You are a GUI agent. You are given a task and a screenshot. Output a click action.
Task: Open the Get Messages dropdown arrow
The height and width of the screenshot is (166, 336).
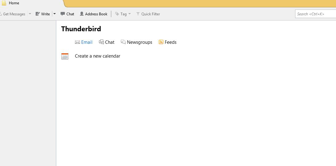point(30,14)
